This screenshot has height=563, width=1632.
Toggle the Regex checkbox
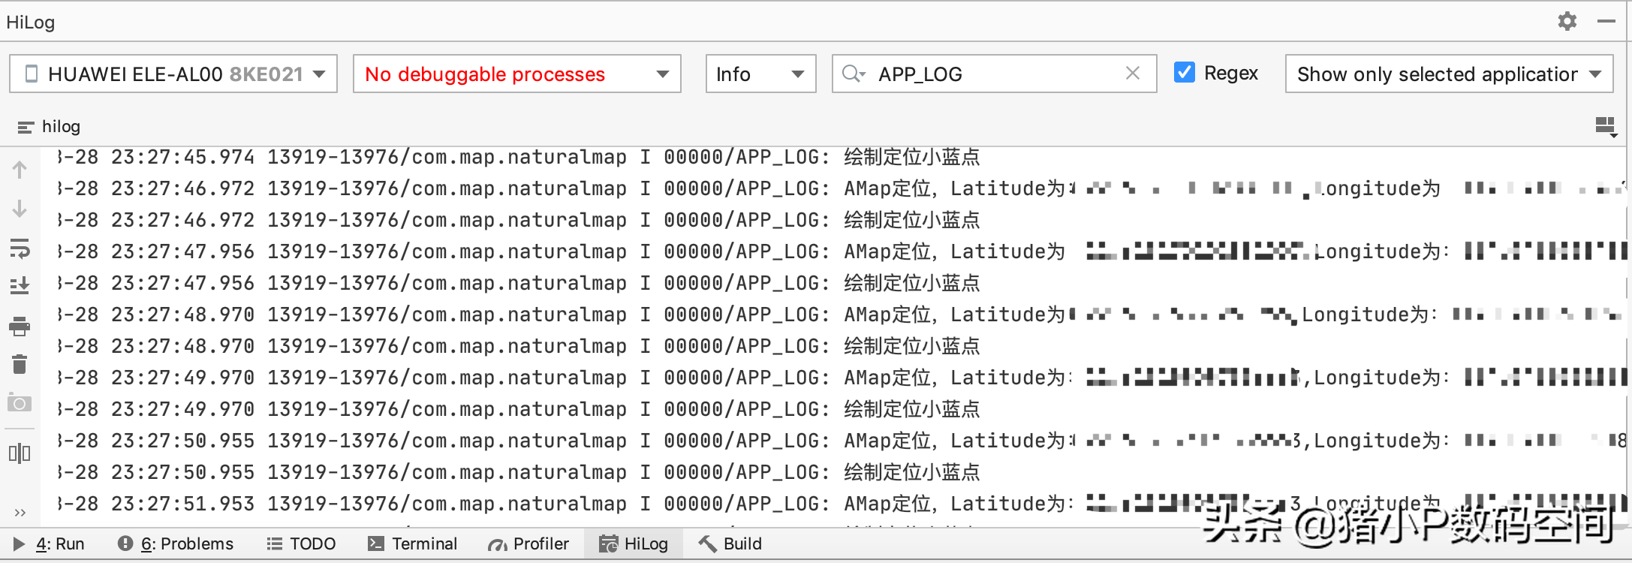1185,73
